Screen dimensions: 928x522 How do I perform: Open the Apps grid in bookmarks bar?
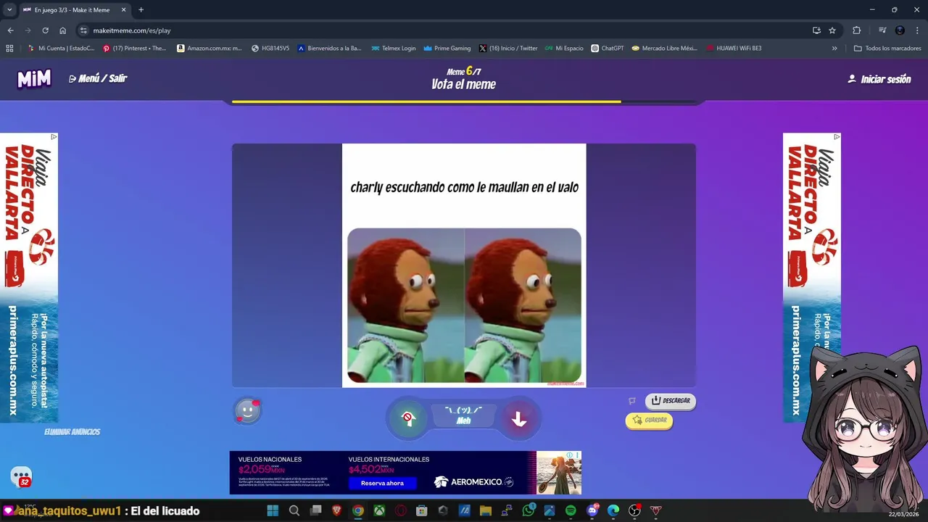(9, 49)
